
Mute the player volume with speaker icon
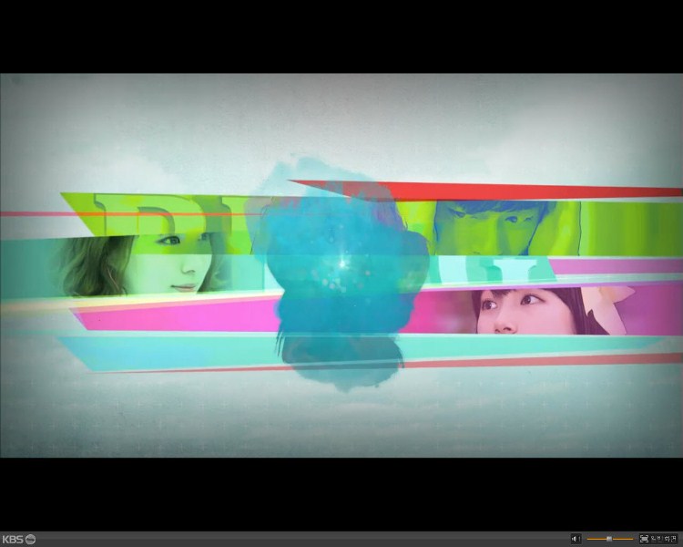tap(576, 539)
